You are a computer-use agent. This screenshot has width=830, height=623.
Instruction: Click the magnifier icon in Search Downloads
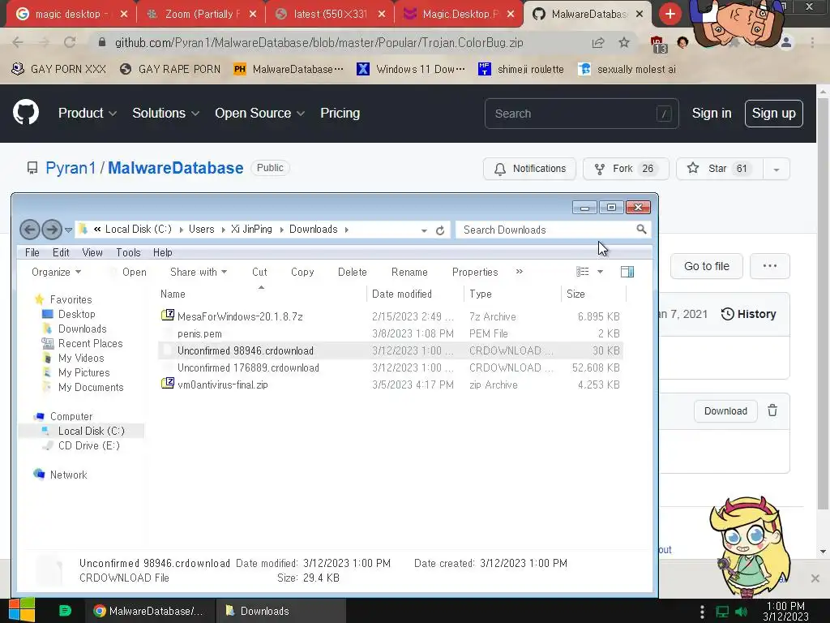[x=641, y=230]
